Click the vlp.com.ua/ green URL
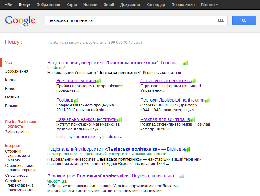 [57, 181]
